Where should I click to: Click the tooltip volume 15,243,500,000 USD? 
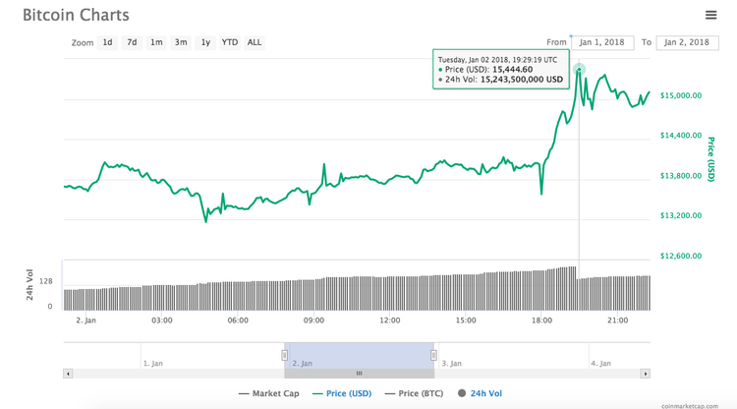[x=521, y=80]
